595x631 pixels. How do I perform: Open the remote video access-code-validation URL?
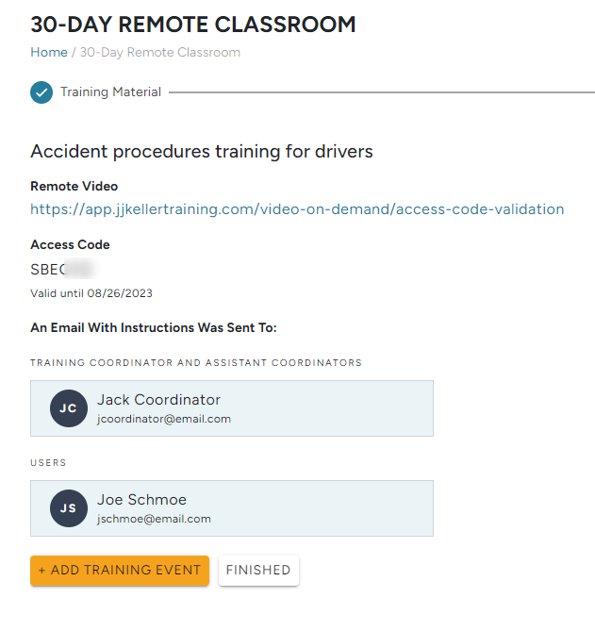pos(297,209)
